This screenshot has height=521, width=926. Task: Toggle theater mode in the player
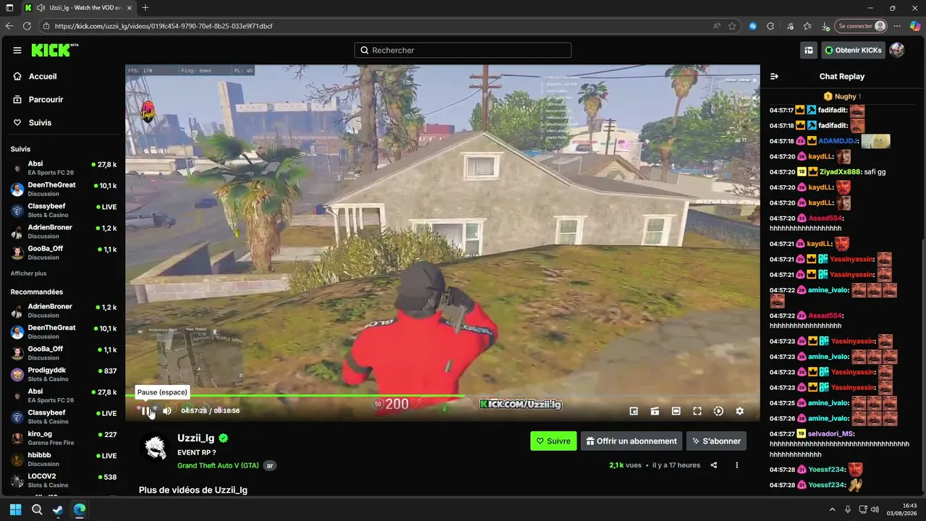676,411
